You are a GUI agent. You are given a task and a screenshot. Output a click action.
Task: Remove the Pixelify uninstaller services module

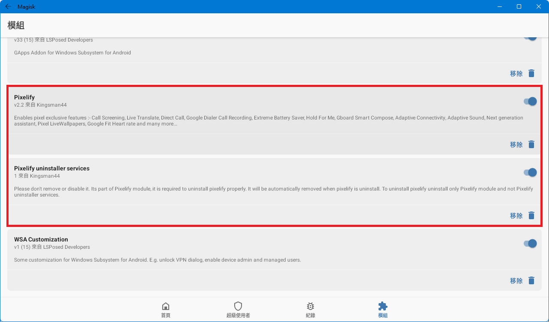(x=522, y=216)
